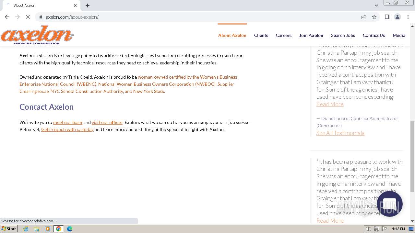
Task: Click the Contact Axelon heading
Action: [x=47, y=107]
